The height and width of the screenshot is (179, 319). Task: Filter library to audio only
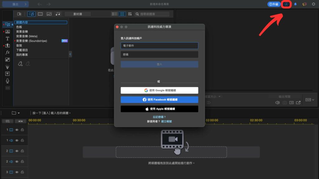[58, 14]
